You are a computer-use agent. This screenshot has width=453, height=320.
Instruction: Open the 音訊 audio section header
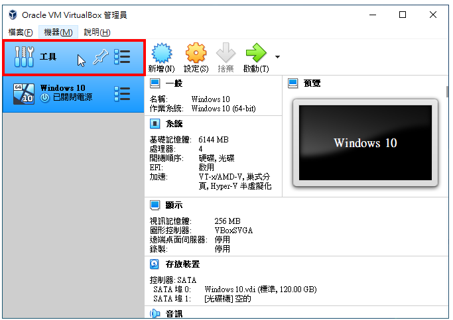[x=174, y=313]
